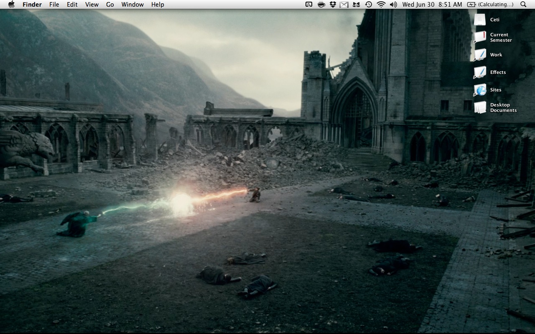Open the File menu
This screenshot has width=535, height=334.
(x=54, y=5)
